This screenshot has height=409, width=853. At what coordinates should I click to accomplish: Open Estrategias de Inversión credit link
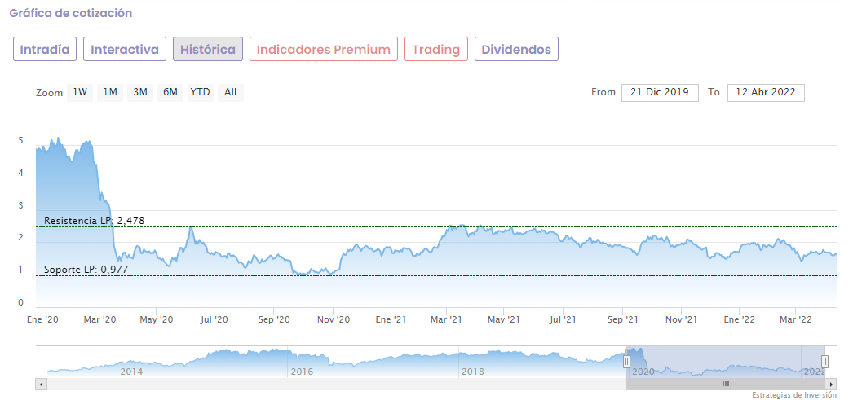[794, 395]
